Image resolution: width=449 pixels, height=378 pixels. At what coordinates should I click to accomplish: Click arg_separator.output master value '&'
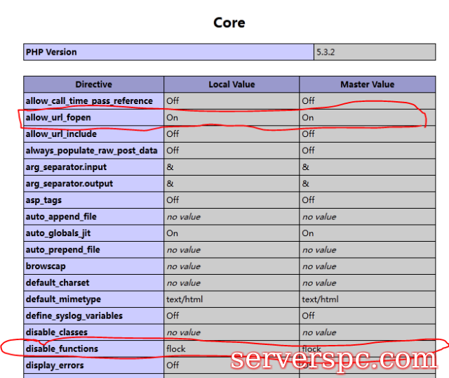(x=306, y=183)
